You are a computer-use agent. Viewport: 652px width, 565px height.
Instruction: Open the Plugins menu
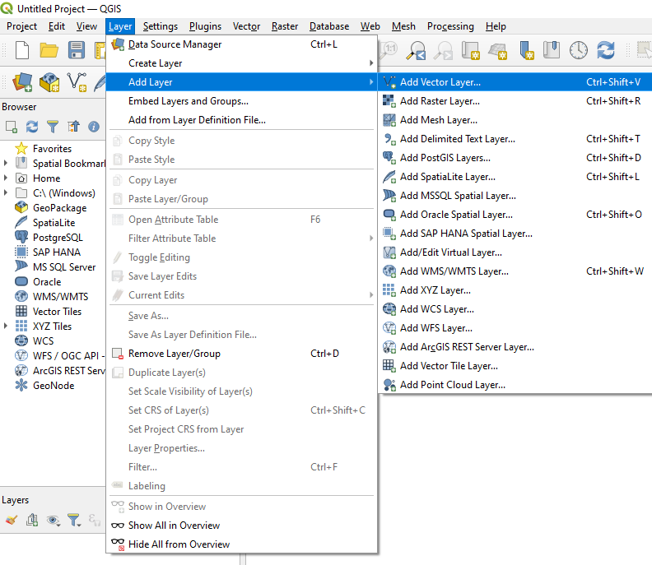click(205, 26)
